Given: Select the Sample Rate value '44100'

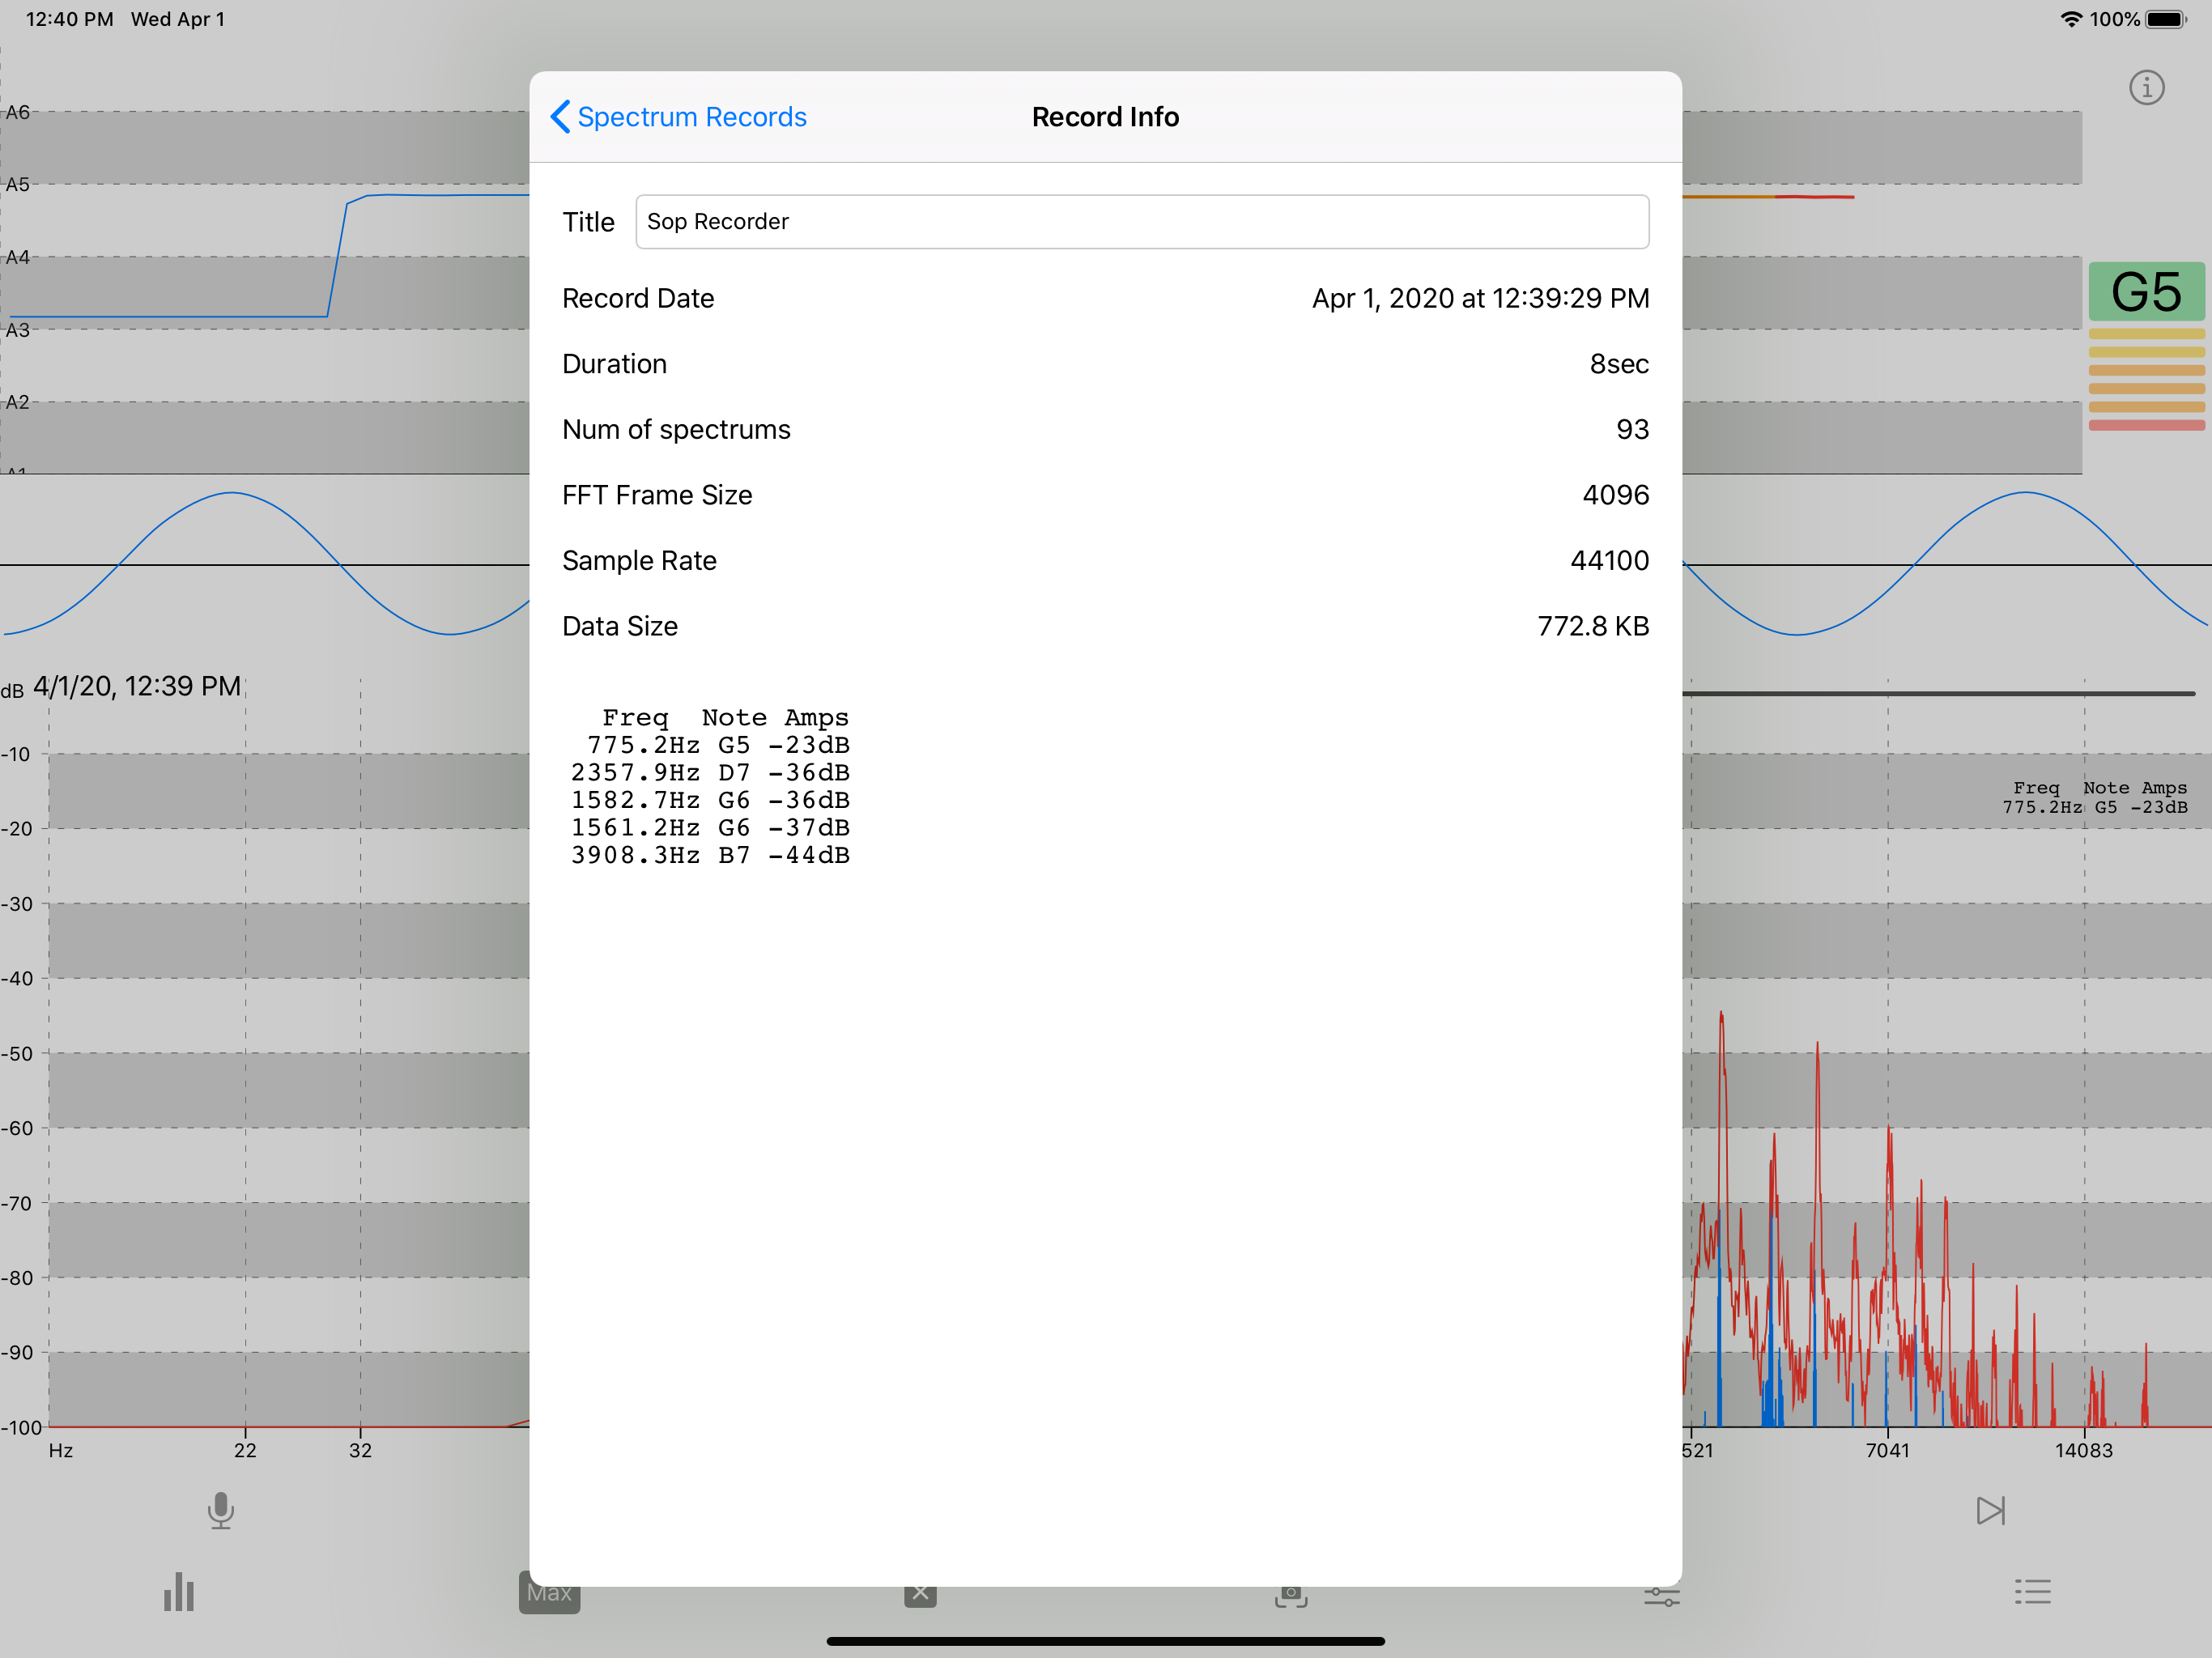Looking at the screenshot, I should tap(1609, 561).
